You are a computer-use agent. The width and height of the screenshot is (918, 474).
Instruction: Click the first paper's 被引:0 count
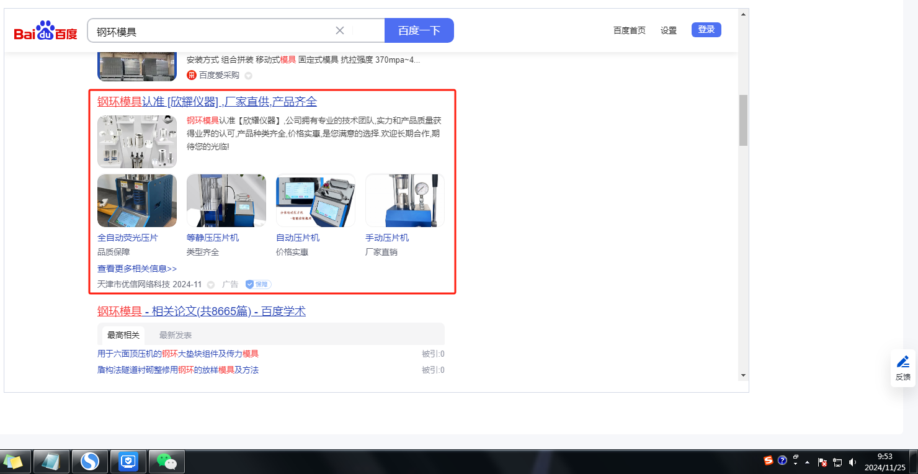[433, 354]
